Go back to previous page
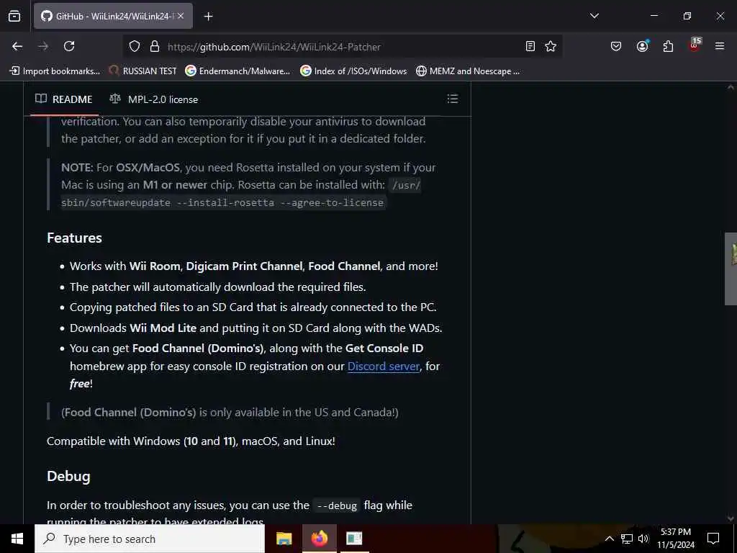 coord(17,46)
